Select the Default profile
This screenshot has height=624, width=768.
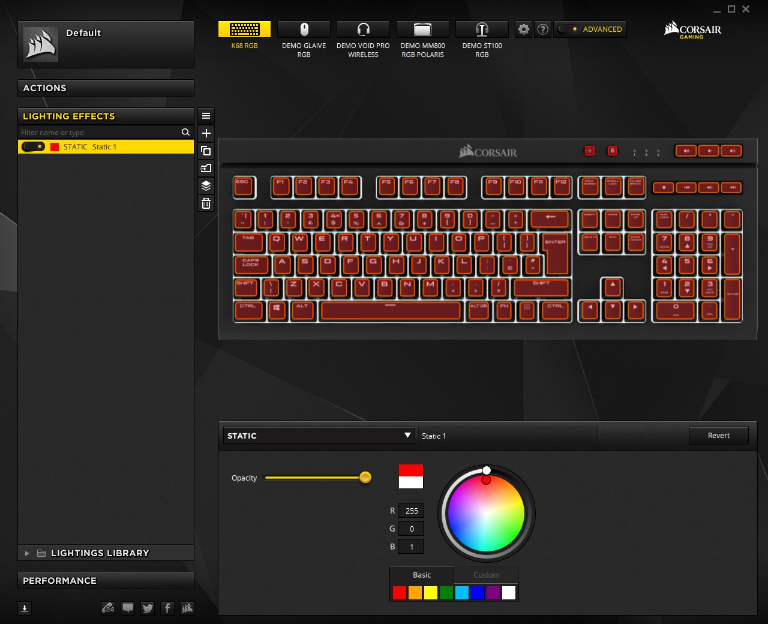(106, 44)
